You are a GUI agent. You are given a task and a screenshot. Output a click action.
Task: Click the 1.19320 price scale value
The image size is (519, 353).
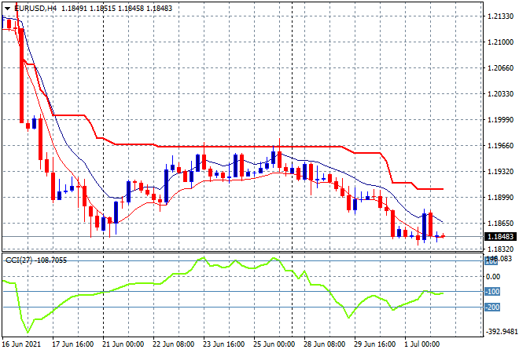(x=501, y=172)
